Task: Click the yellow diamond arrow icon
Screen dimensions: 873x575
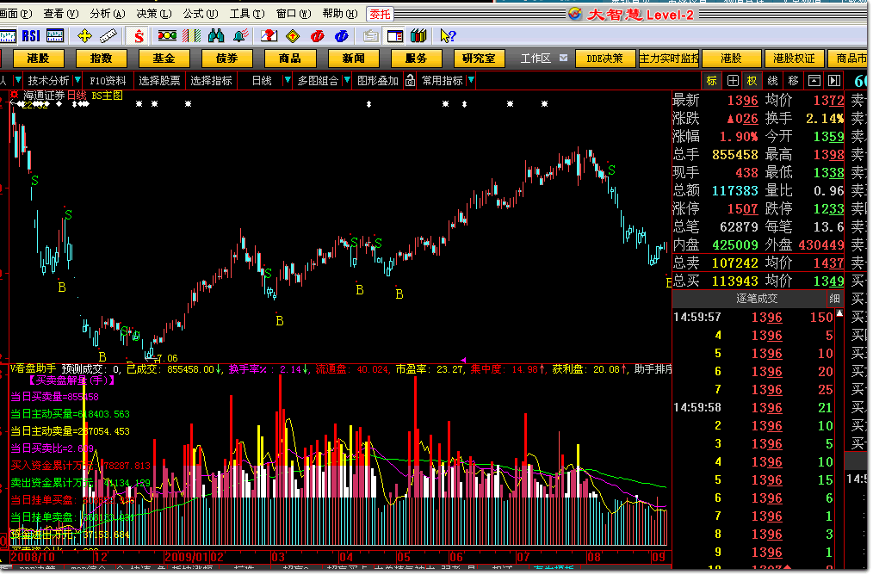Action: pos(293,36)
